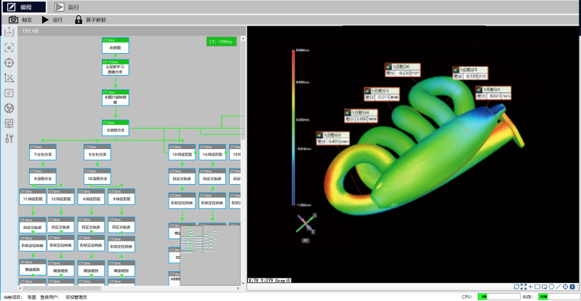
Task: Select the 2:深度学习 image classification node
Action: [115, 68]
